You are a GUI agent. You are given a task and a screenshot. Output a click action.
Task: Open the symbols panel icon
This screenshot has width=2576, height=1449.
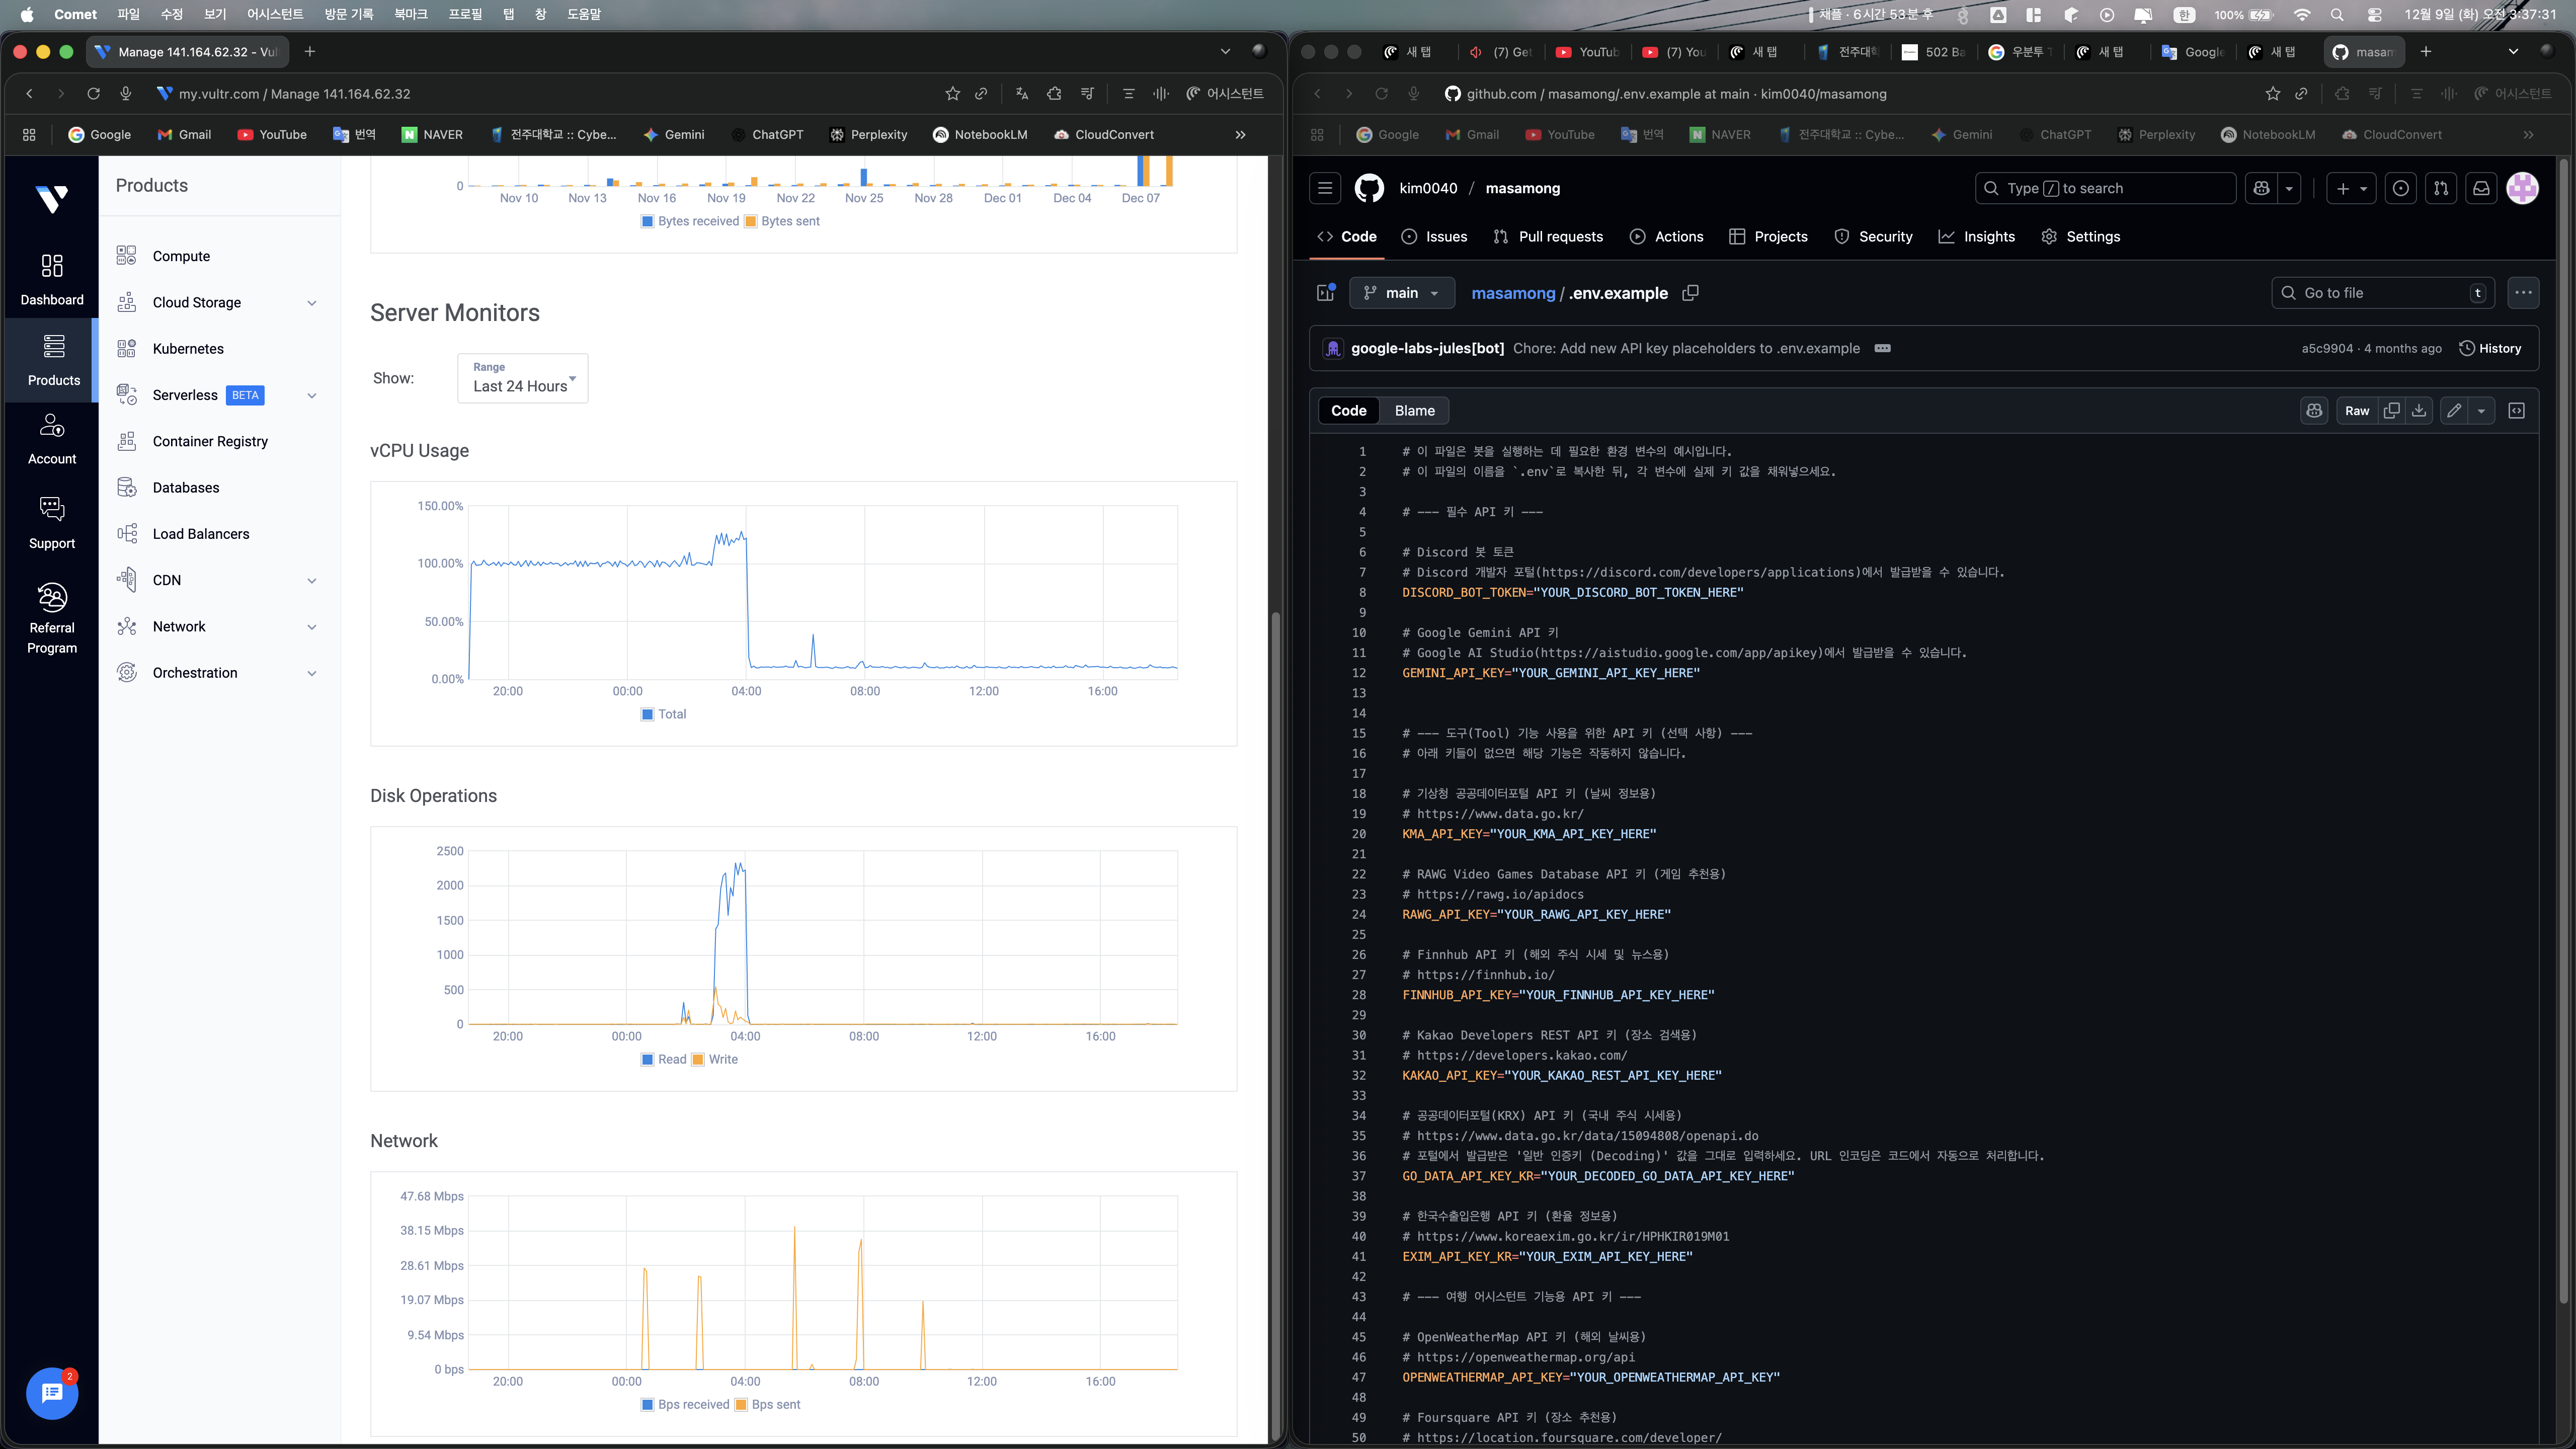tap(2516, 411)
